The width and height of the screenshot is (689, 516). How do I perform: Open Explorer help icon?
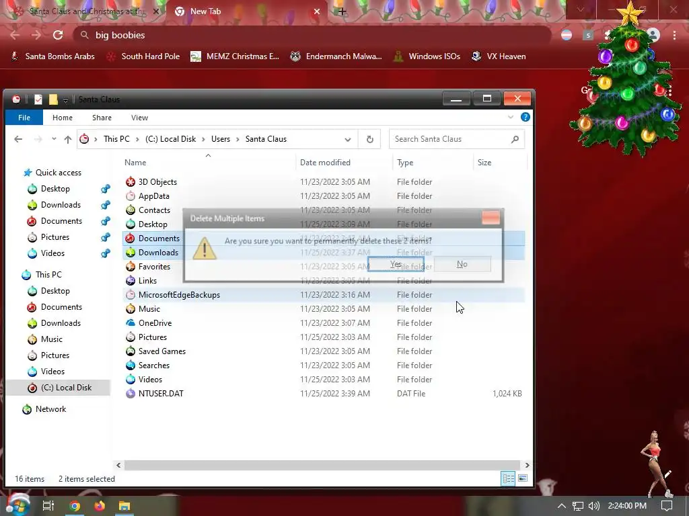pos(525,117)
